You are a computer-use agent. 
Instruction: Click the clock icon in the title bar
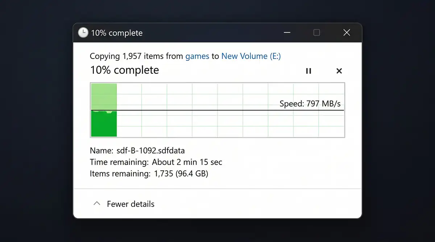(x=83, y=33)
